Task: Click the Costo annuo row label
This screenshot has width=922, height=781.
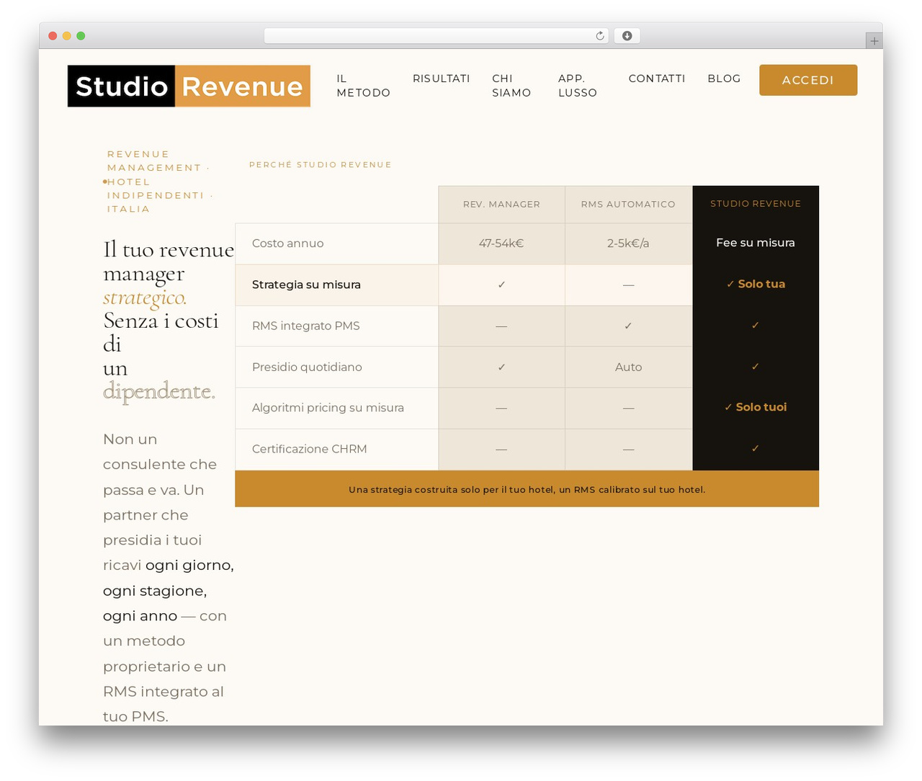Action: [288, 244]
